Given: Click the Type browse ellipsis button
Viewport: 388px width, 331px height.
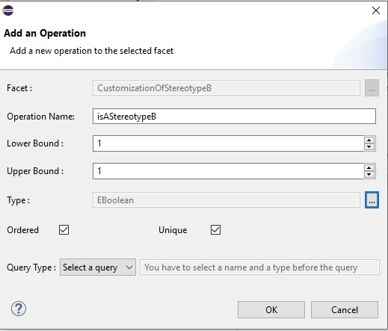Looking at the screenshot, I should 372,200.
